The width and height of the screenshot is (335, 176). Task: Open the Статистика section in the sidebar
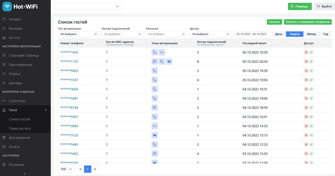[17, 101]
